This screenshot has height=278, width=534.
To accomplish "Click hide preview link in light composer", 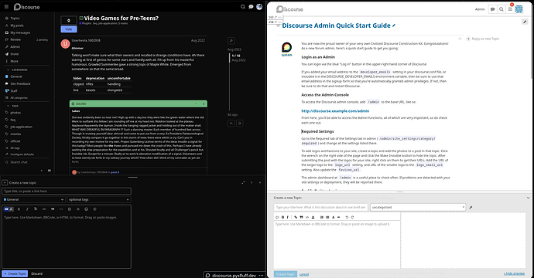I will click(x=514, y=273).
